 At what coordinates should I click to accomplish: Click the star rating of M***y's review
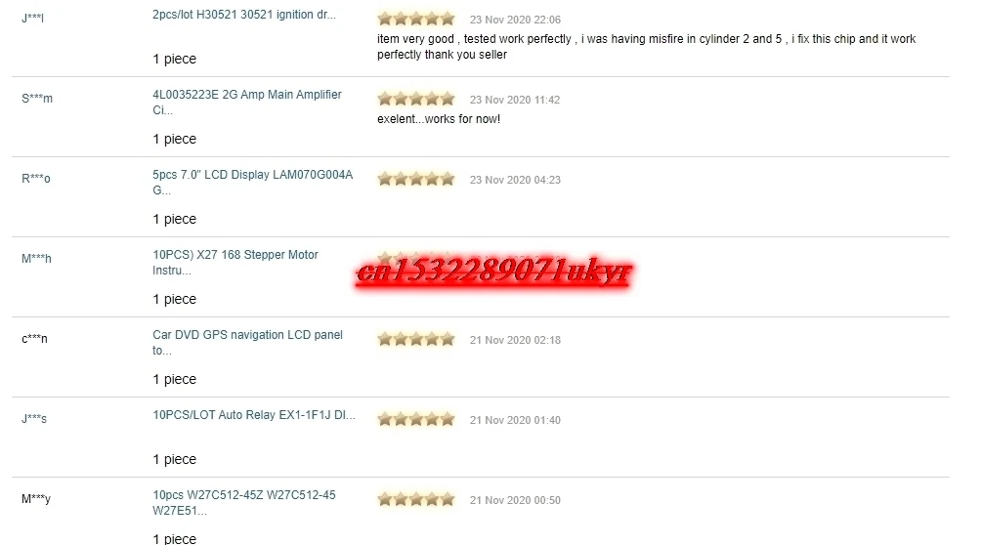(x=416, y=499)
